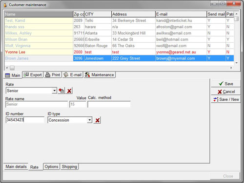The height and width of the screenshot is (183, 244).
Task: Open the Export tab
Action: (33, 75)
